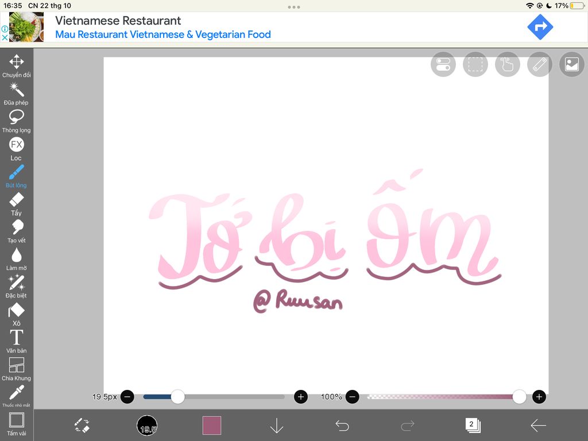Select the Làm mờ blur tool

click(17, 259)
